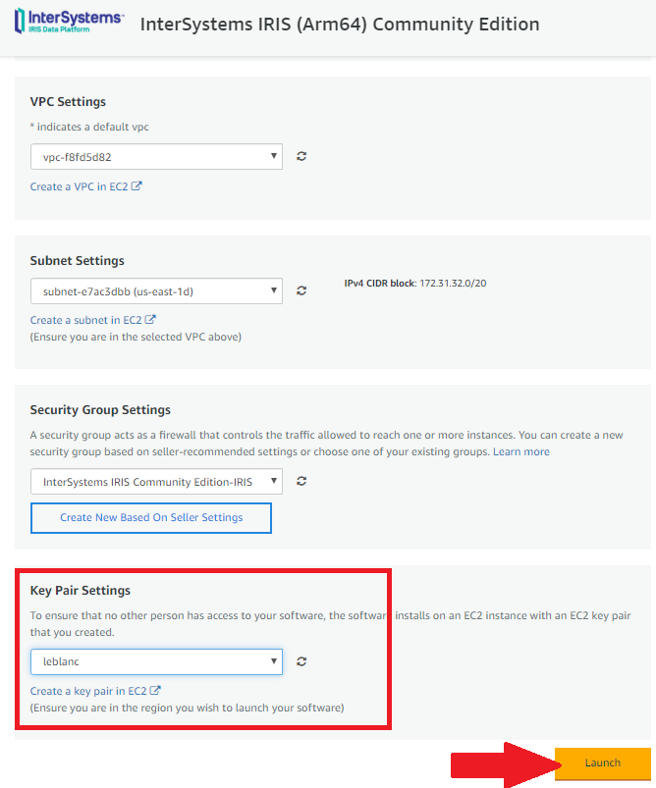The width and height of the screenshot is (656, 788).
Task: Click the InterSystems IRIS Community Edition page title
Action: [340, 25]
